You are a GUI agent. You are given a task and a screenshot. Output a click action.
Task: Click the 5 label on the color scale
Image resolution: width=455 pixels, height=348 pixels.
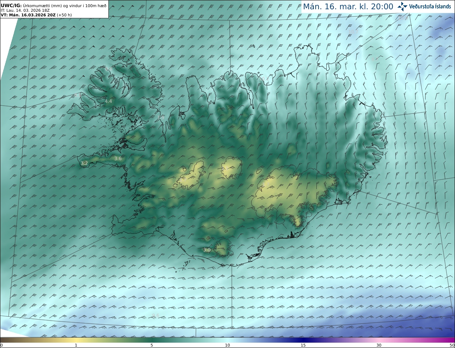click(x=152, y=345)
